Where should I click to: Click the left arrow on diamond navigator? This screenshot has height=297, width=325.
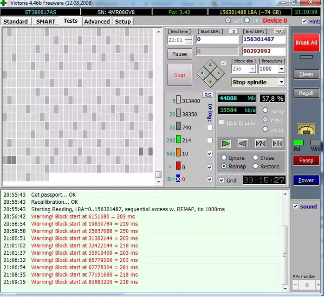(202, 73)
